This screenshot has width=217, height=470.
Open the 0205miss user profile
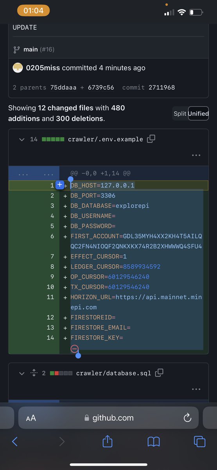coord(43,68)
